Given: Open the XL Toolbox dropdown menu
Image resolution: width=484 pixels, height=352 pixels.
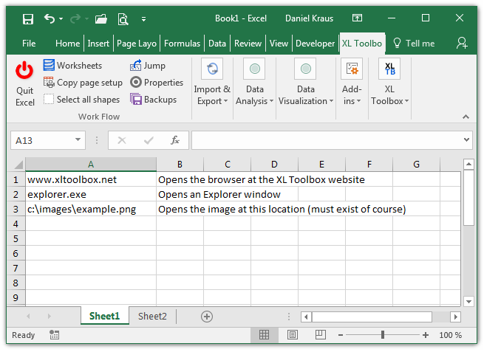Looking at the screenshot, I should click(389, 83).
